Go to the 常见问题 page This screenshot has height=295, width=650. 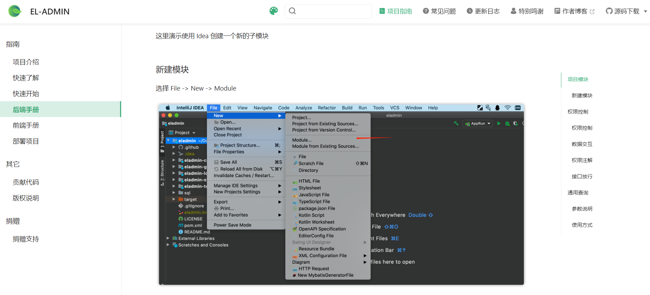point(440,11)
